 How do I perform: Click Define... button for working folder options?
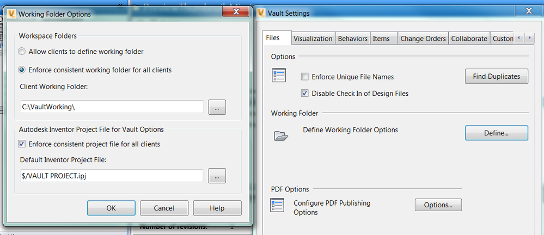pos(496,133)
